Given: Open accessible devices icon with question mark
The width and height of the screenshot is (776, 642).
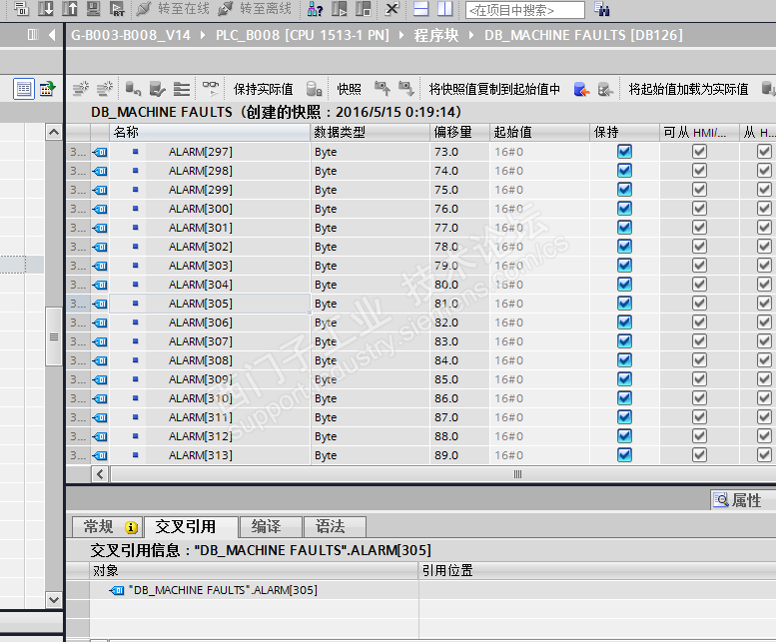Looking at the screenshot, I should click(x=315, y=8).
